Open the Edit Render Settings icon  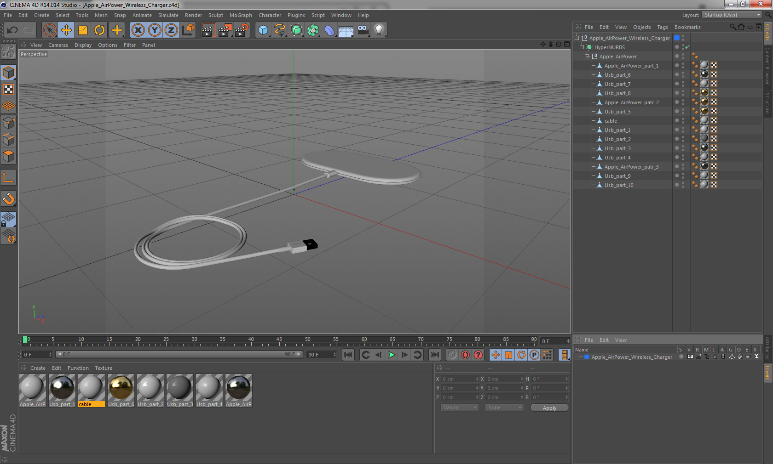coord(242,30)
